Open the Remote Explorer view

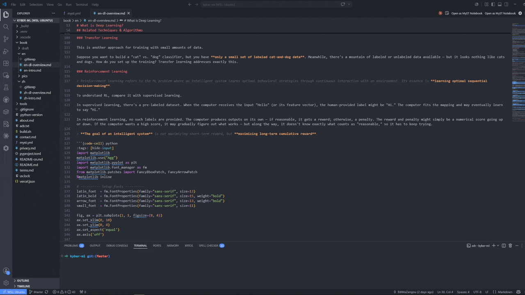click(6, 75)
